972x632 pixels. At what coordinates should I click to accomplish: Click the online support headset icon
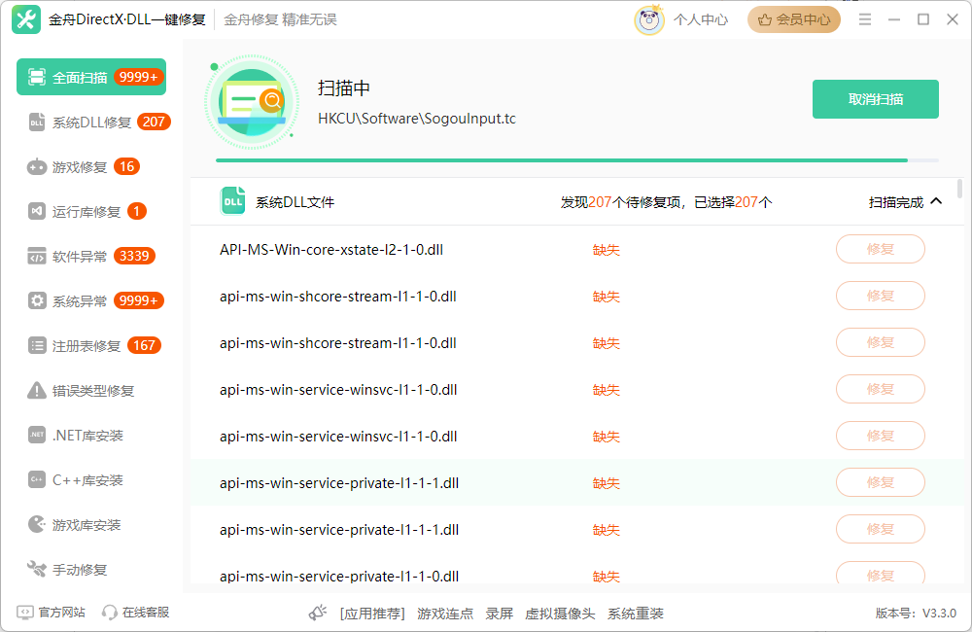click(x=110, y=613)
